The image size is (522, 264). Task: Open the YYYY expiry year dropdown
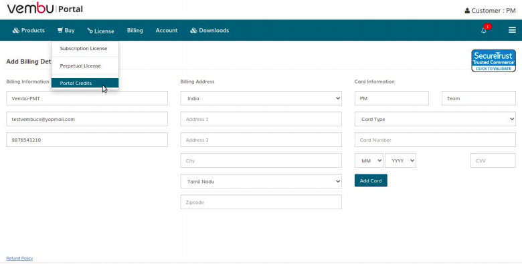pos(400,160)
